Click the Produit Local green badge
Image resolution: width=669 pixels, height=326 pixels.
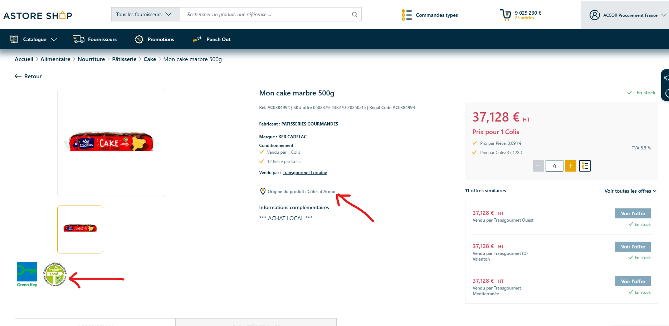(55, 275)
